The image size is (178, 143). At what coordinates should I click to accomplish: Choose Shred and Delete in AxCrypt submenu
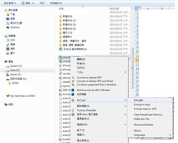pyautogui.click(x=143, y=125)
